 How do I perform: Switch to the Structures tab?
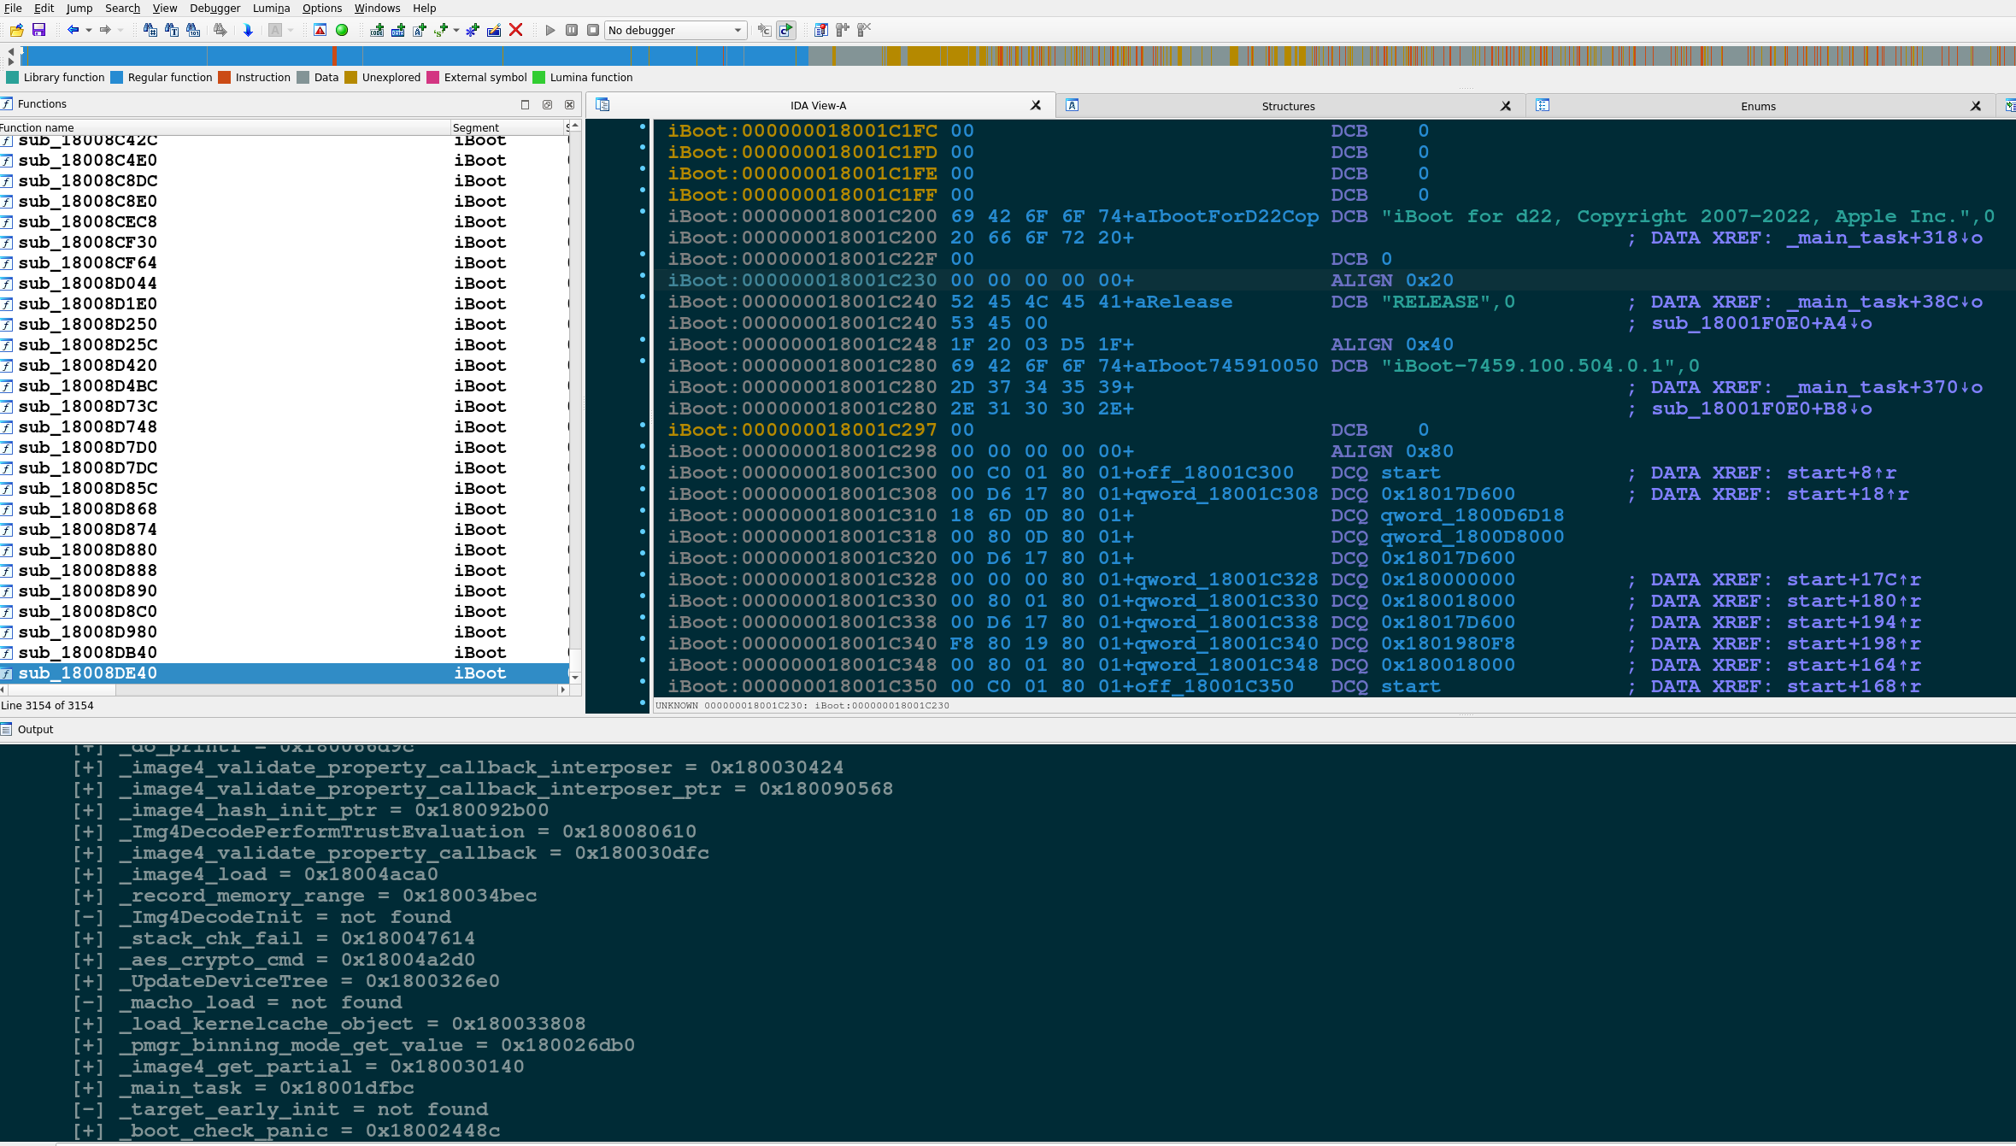pyautogui.click(x=1288, y=106)
